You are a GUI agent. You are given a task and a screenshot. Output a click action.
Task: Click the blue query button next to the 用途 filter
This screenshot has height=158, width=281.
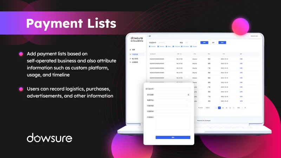click(x=204, y=42)
